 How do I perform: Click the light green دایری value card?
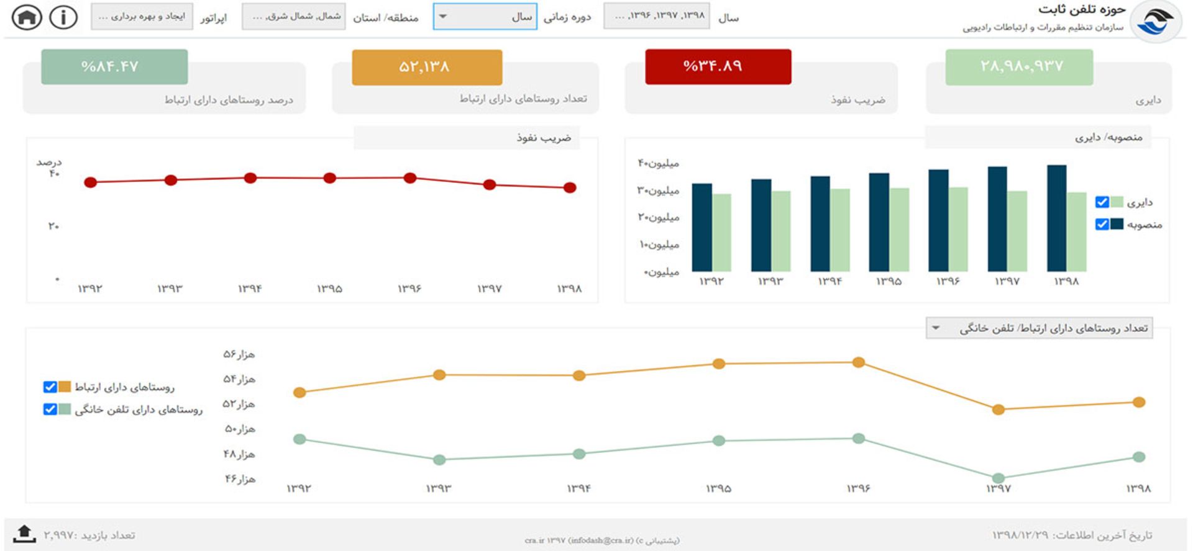click(1019, 66)
